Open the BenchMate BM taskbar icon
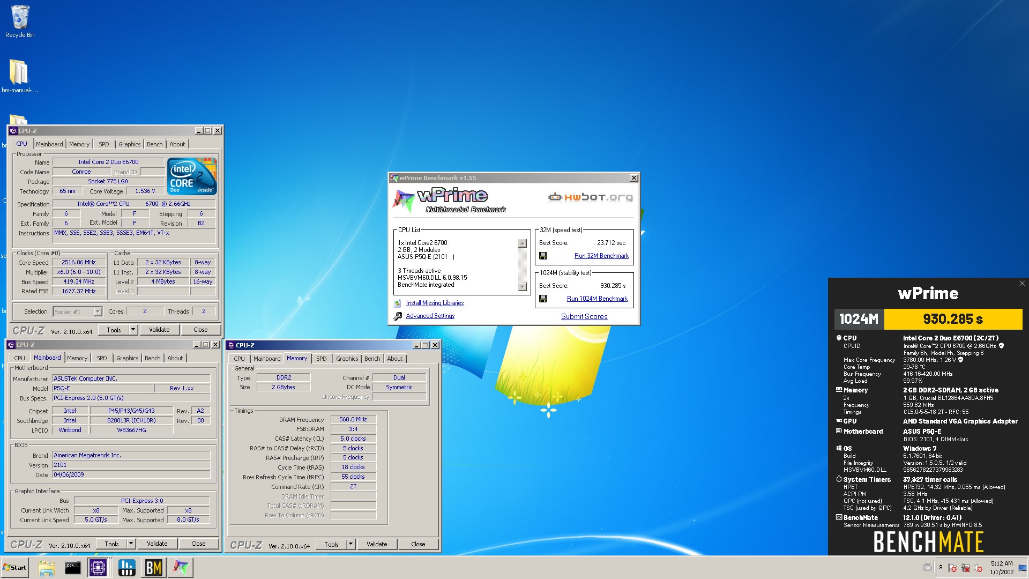Image resolution: width=1029 pixels, height=579 pixels. (154, 568)
